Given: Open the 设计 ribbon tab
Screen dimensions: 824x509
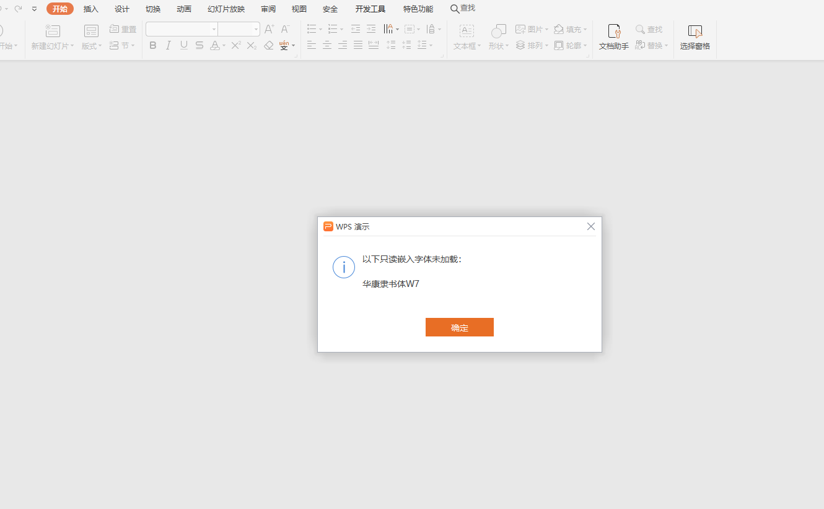Looking at the screenshot, I should click(x=122, y=9).
